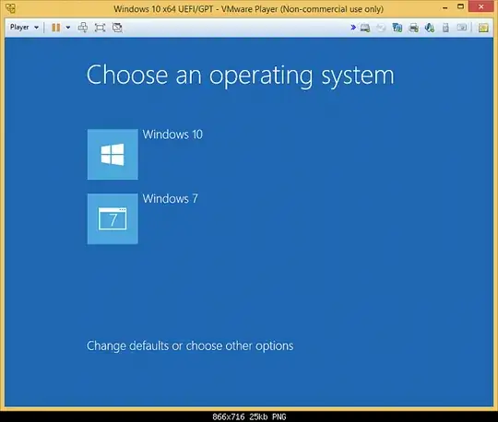Click the printer device icon
The image size is (498, 422).
tap(413, 28)
